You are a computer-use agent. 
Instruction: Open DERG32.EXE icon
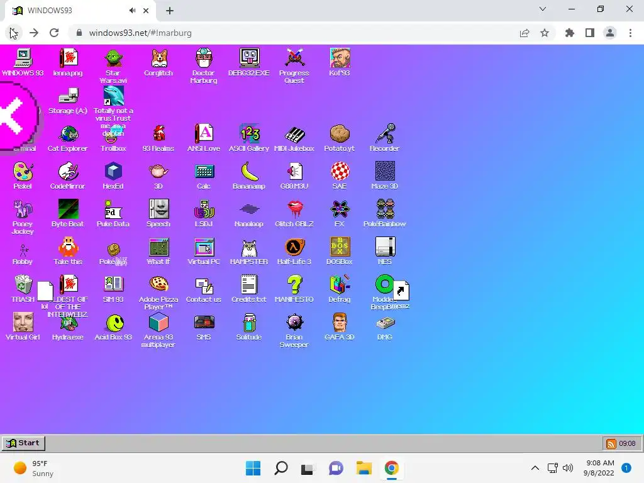(x=249, y=58)
